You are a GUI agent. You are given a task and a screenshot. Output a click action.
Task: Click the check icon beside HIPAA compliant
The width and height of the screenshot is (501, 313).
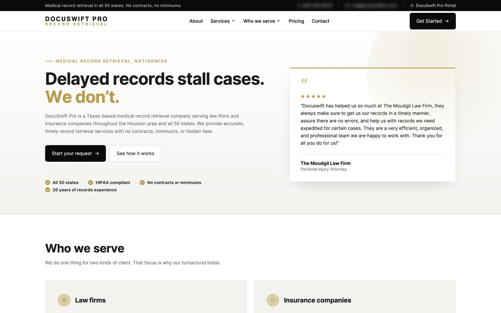pos(90,183)
